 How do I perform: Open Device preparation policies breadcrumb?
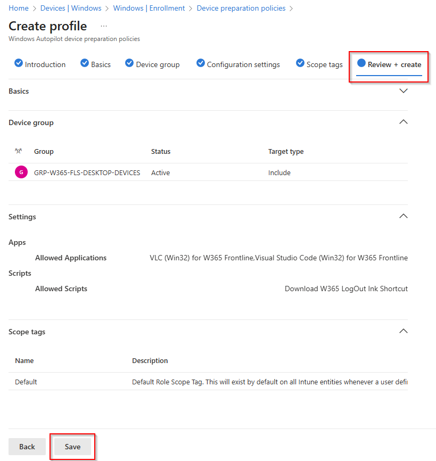coord(241,8)
